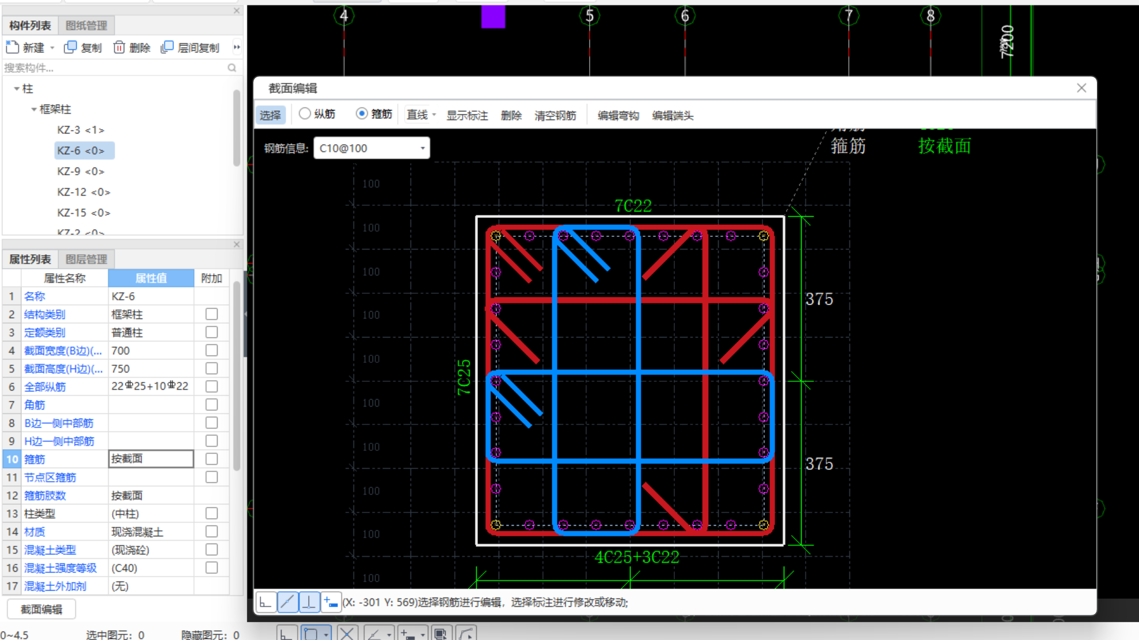Switch to the 图纸管理 tab
Viewport: 1139px width, 640px height.
coord(86,25)
